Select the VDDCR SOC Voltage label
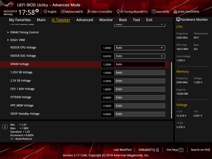The height and width of the screenshot is (159, 212). point(23,56)
